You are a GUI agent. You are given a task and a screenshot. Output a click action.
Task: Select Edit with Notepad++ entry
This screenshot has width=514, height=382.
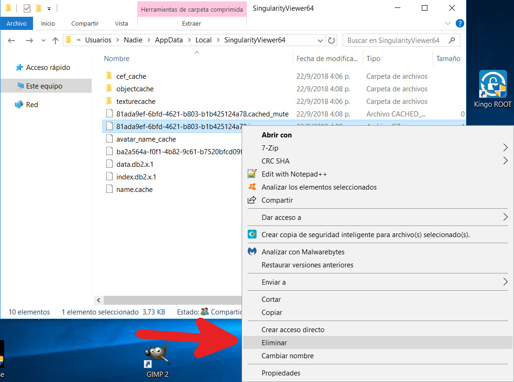(x=294, y=174)
